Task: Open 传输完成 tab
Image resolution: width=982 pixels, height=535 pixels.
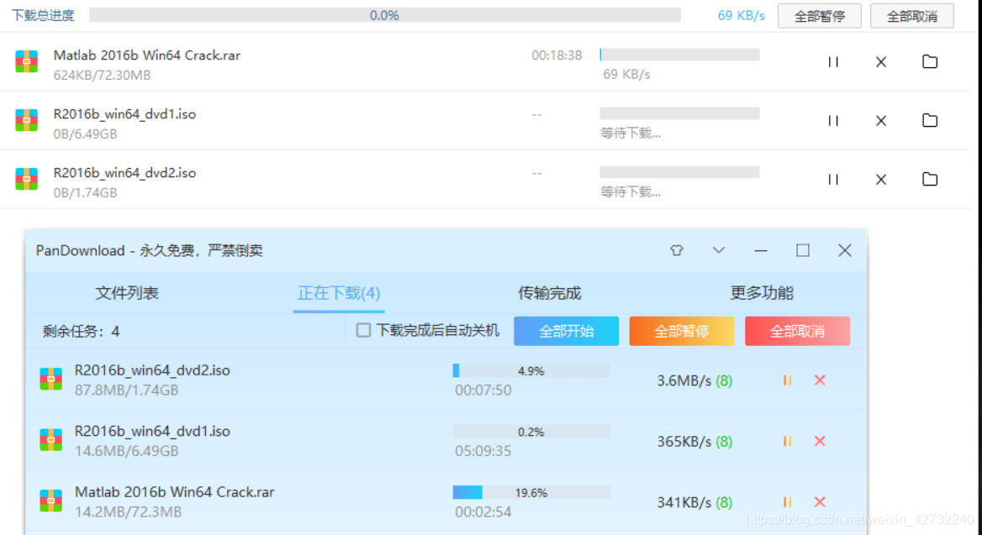Action: coord(549,293)
